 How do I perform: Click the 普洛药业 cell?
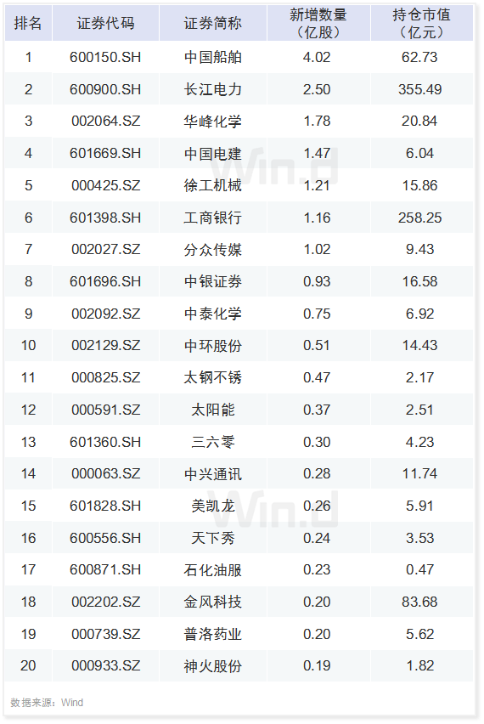click(212, 635)
